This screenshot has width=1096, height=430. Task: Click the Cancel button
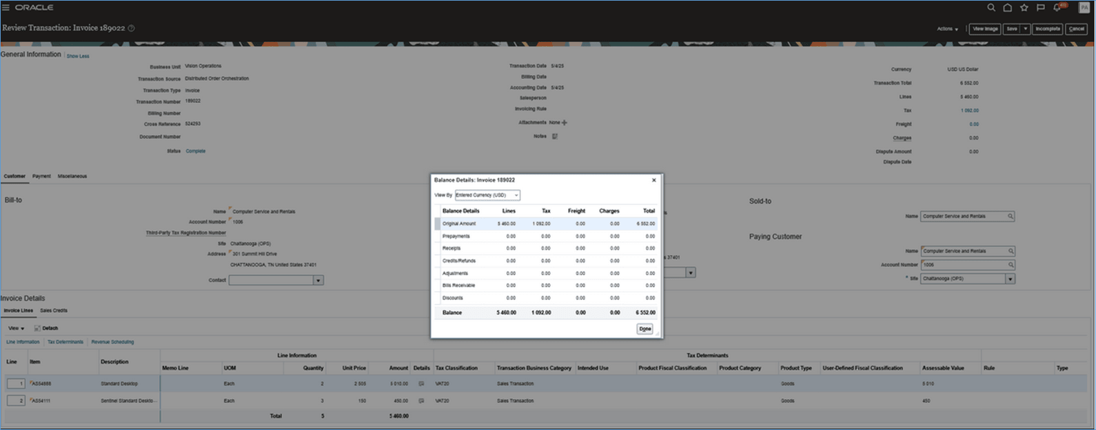(1076, 29)
